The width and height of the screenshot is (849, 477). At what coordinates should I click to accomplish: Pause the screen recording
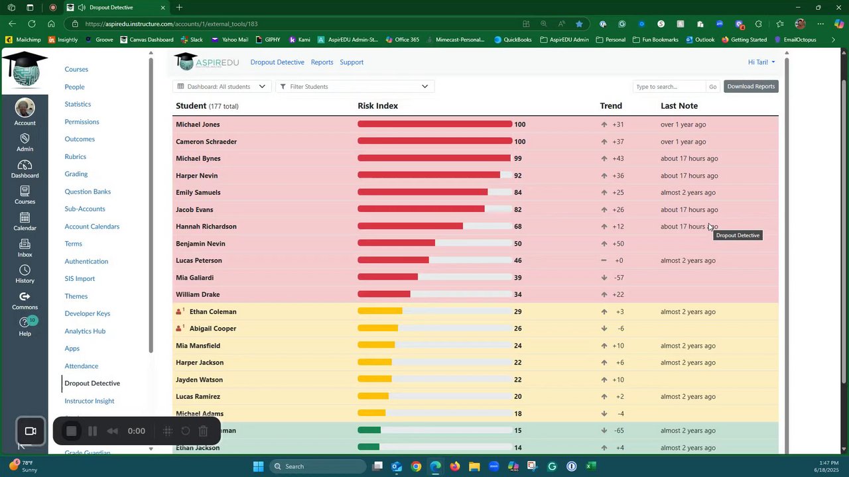pyautogui.click(x=92, y=431)
